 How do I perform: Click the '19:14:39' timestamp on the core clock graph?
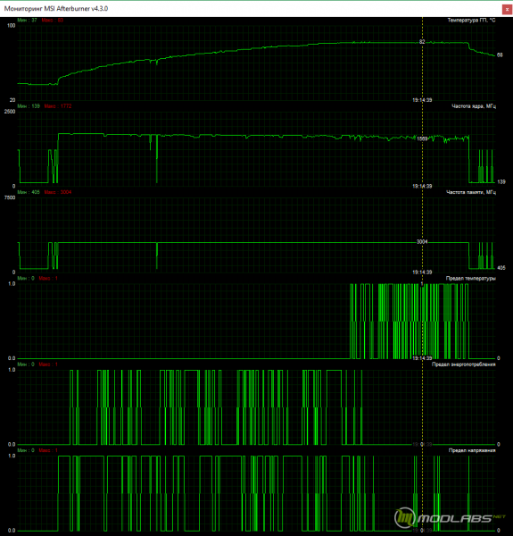click(422, 187)
